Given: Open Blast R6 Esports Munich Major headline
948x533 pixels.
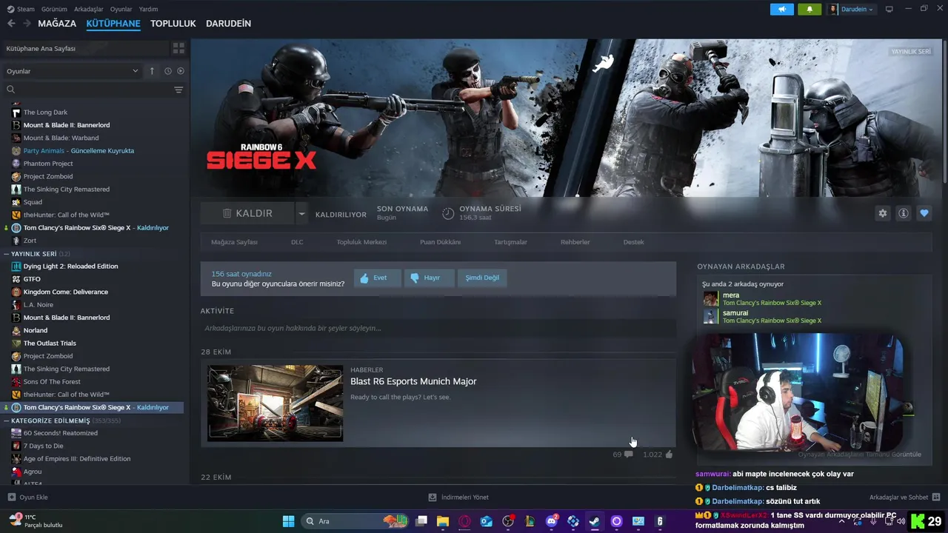Looking at the screenshot, I should click(x=413, y=381).
